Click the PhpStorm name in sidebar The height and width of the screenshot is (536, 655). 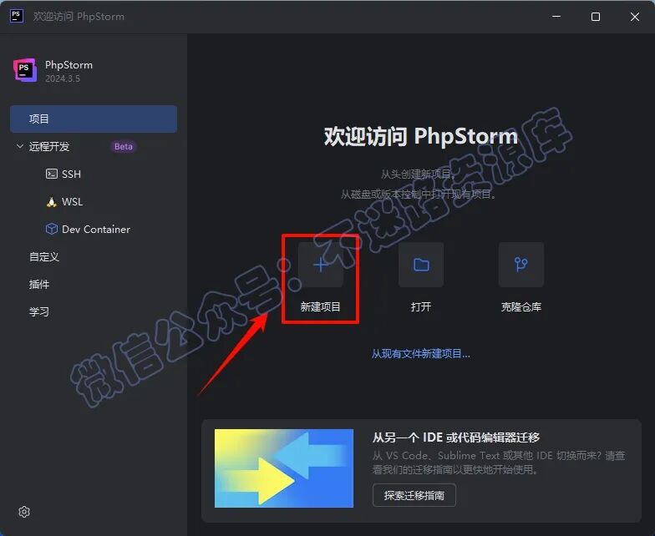(69, 65)
